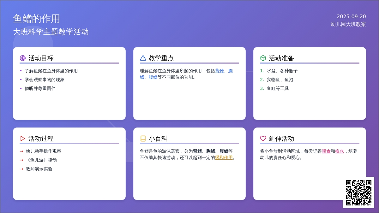Click the 2025-09-20 date text
Screen dimensions: 379x213
(351, 16)
